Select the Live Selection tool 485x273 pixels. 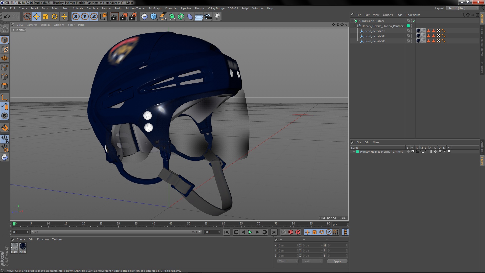(27, 17)
